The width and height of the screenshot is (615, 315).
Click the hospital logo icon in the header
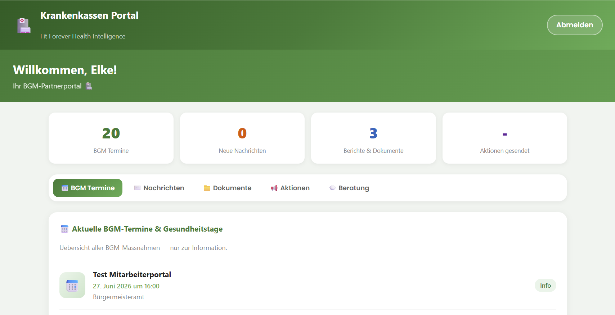coord(24,26)
